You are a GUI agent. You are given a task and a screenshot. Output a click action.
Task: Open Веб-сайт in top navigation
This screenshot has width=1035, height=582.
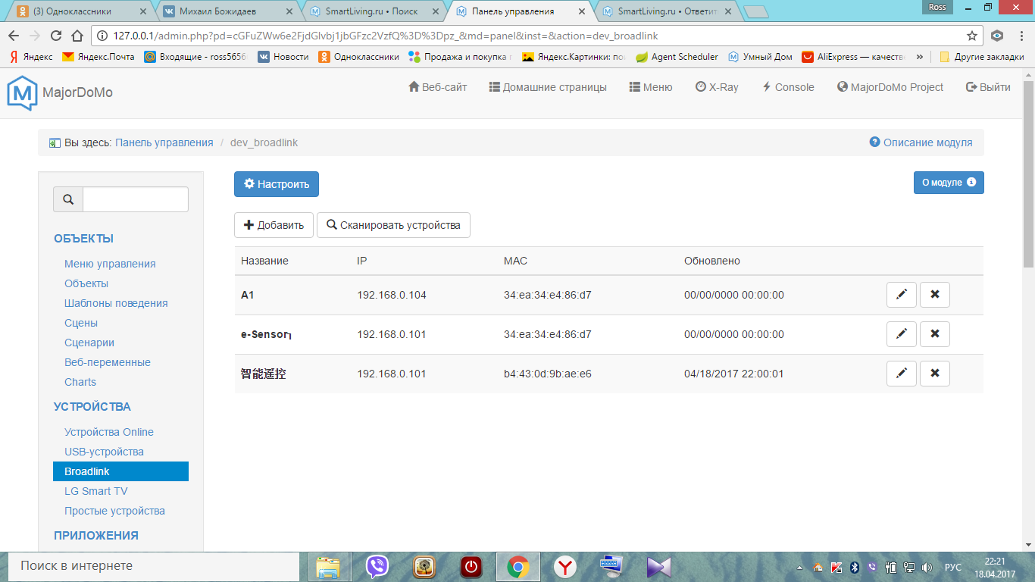tap(438, 87)
